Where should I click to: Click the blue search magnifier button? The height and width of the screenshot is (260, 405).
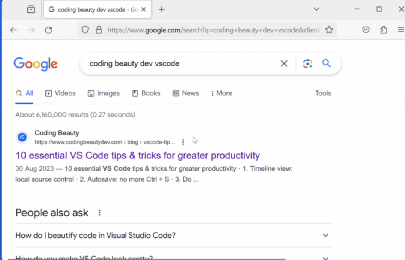(327, 63)
